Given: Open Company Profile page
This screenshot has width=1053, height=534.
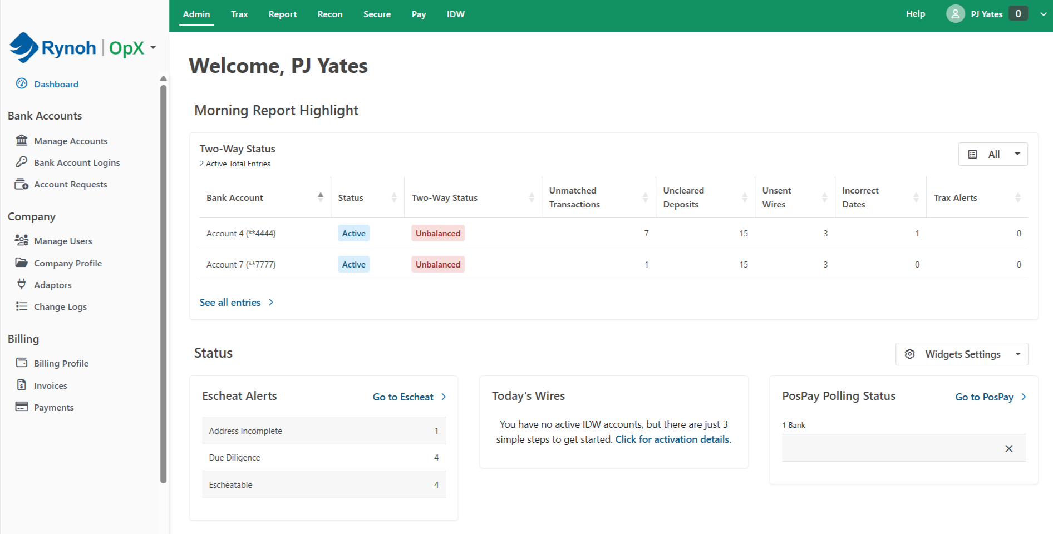Looking at the screenshot, I should pyautogui.click(x=68, y=263).
